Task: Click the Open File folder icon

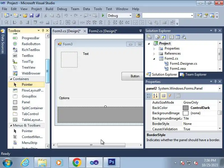Action: pos(25,15)
